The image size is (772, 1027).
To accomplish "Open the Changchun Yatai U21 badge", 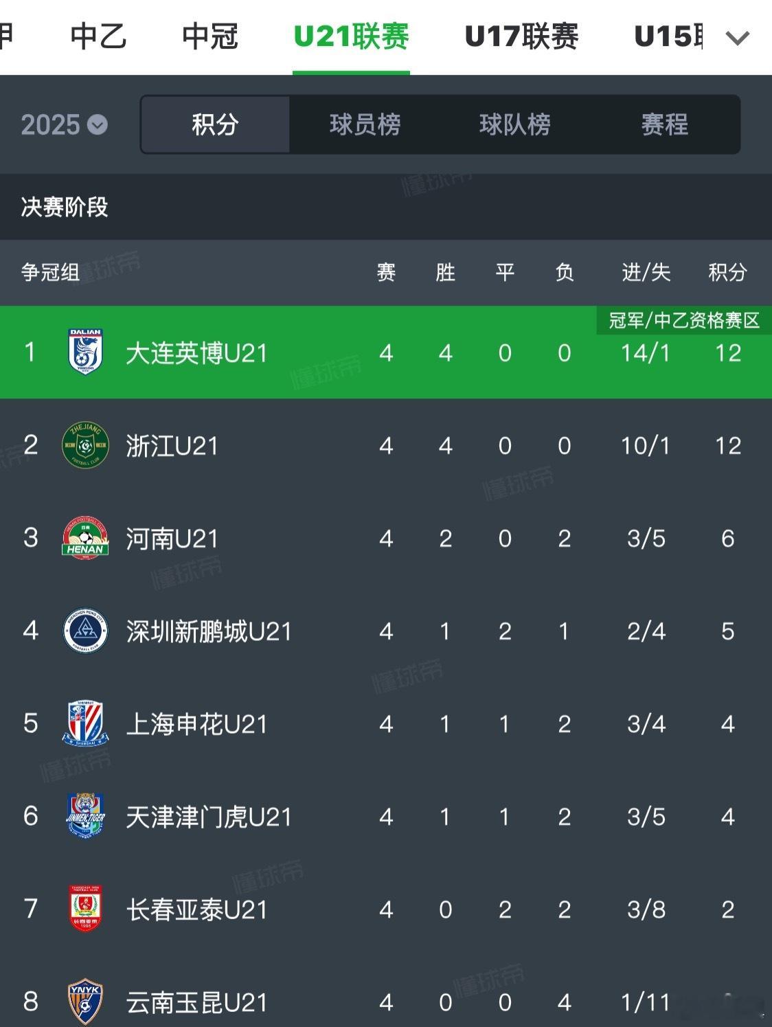I will tap(86, 909).
